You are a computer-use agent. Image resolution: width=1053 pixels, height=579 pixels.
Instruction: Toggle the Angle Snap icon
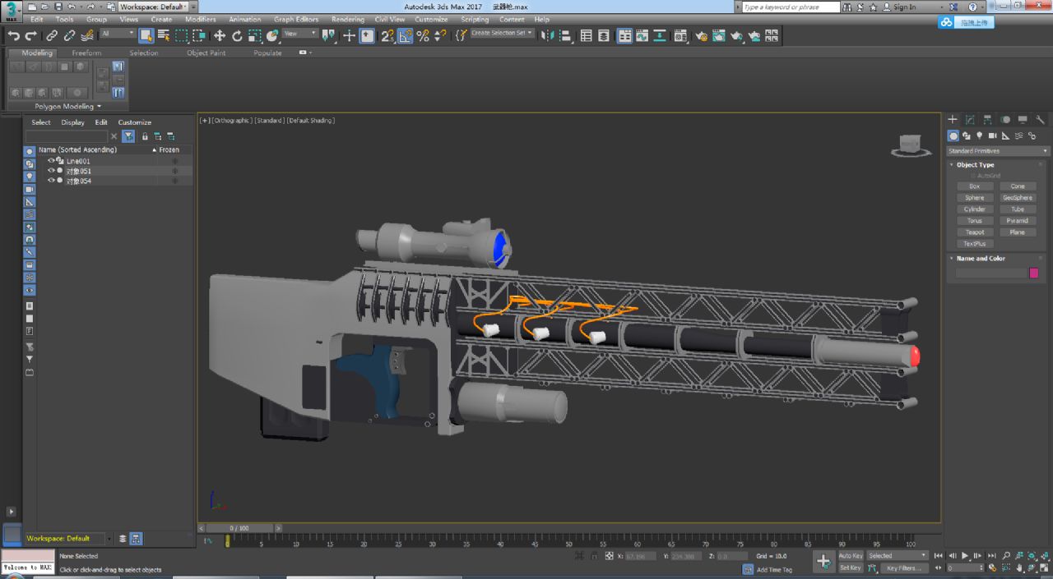point(405,35)
